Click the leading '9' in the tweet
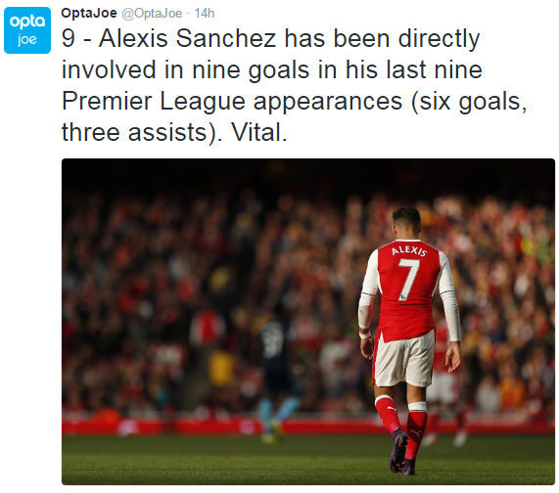This screenshot has height=493, width=559. pyautogui.click(x=69, y=38)
